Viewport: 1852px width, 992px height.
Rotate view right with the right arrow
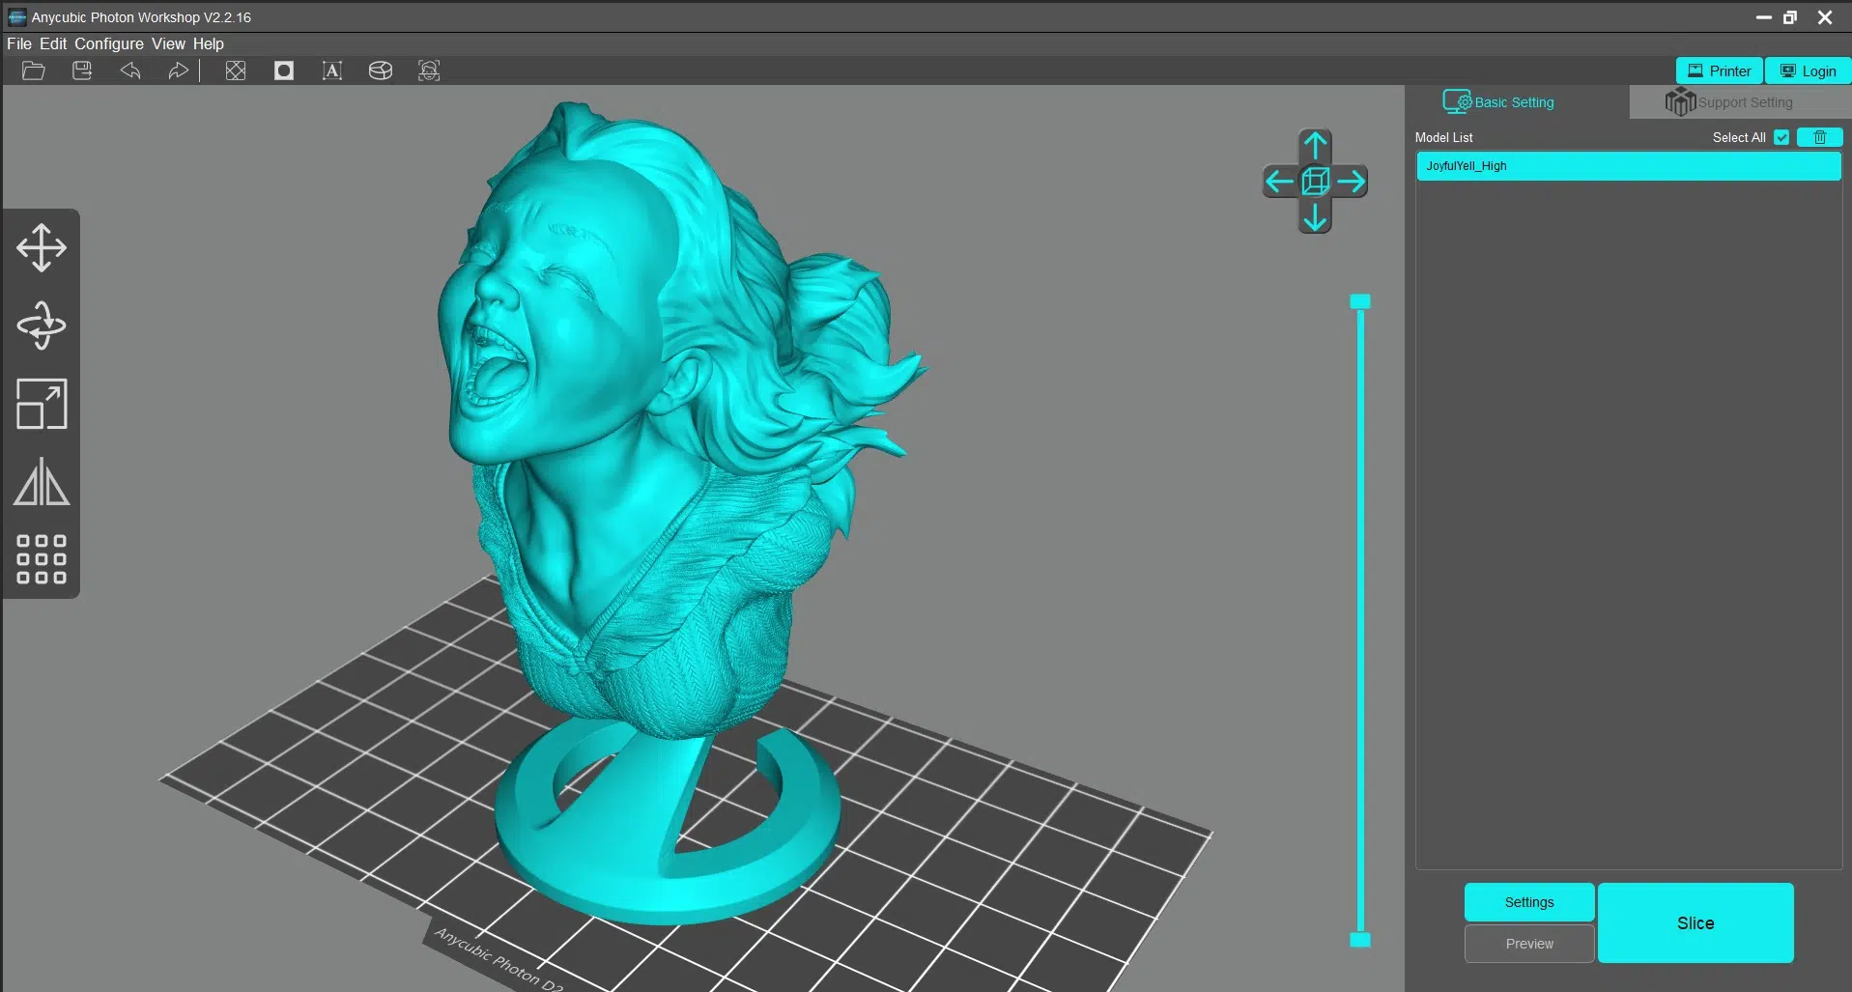tap(1351, 181)
